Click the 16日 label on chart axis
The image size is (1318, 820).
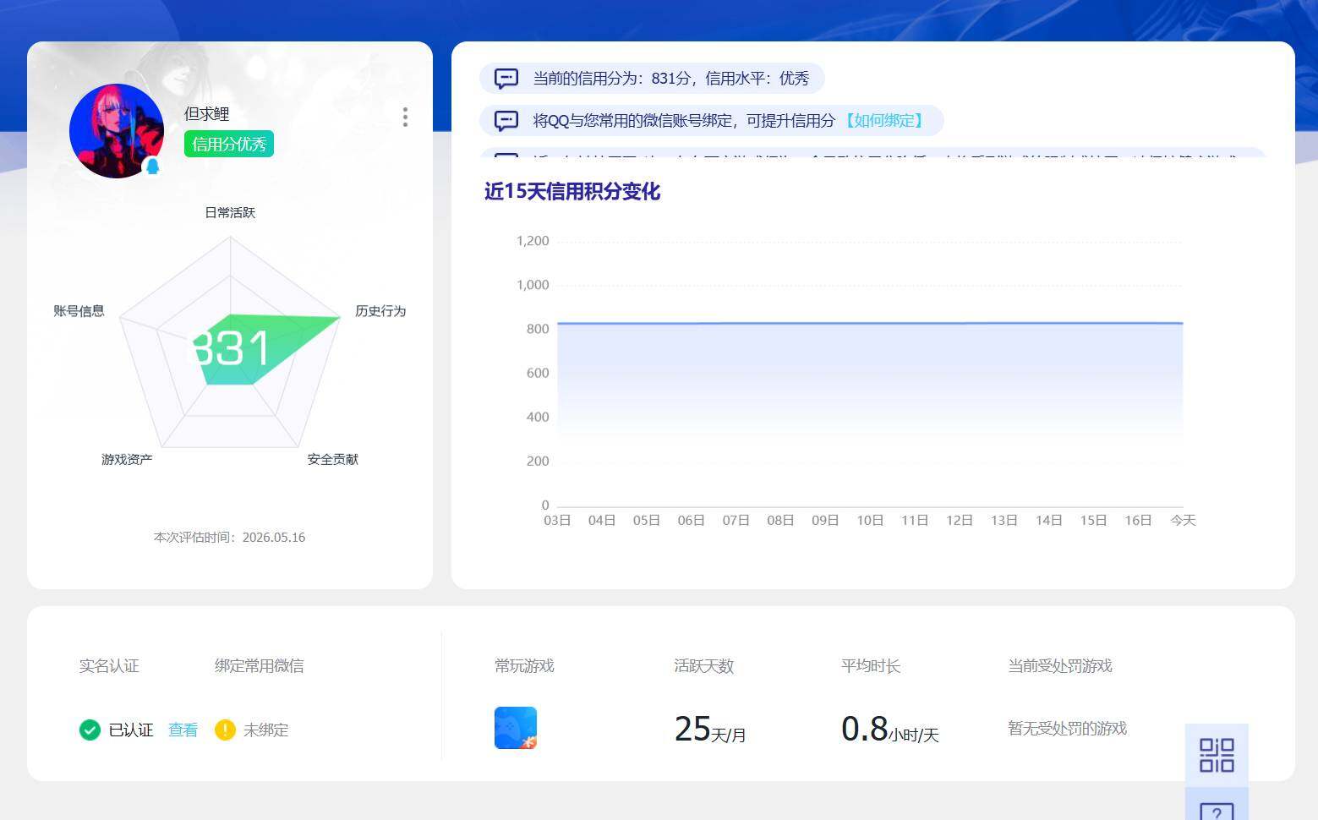(1138, 520)
